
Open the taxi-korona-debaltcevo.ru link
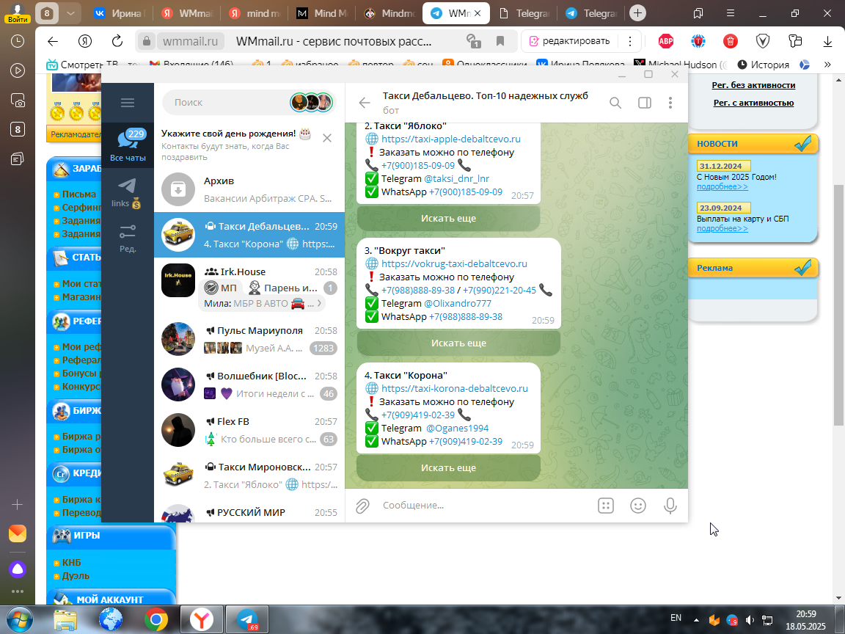coord(455,389)
